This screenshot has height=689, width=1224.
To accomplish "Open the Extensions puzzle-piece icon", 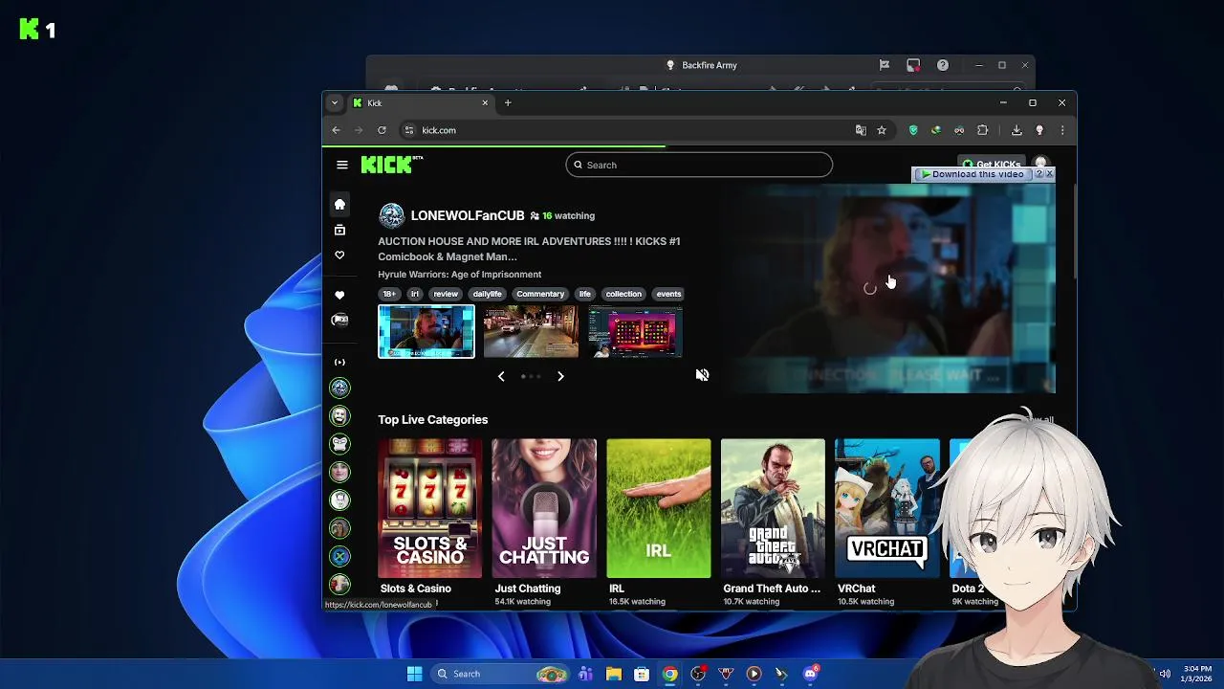I will [982, 130].
